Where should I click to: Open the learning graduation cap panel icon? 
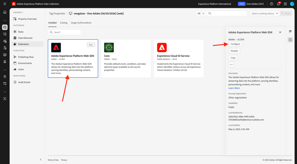pyautogui.click(x=290, y=31)
